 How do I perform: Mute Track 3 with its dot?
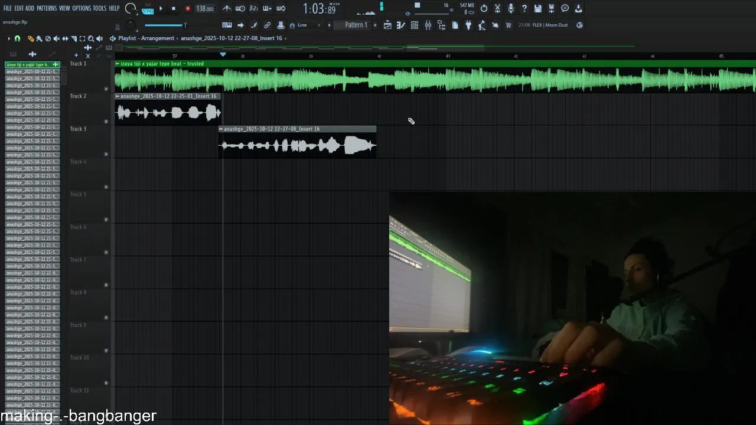pos(106,154)
